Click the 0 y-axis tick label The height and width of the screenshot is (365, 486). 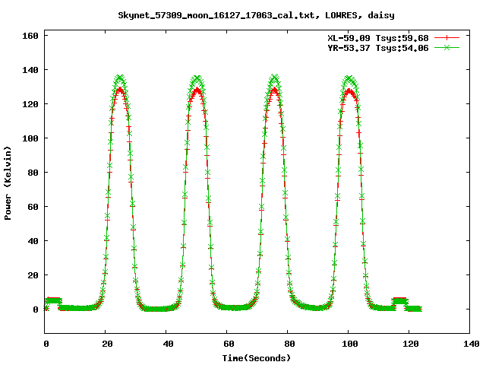point(36,309)
